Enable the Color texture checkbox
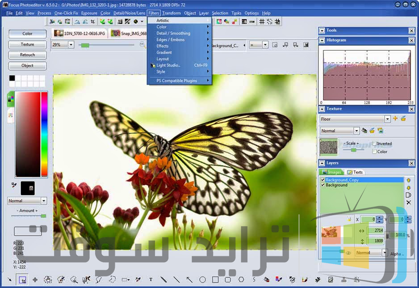This screenshot has height=288, width=419. pos(374,152)
